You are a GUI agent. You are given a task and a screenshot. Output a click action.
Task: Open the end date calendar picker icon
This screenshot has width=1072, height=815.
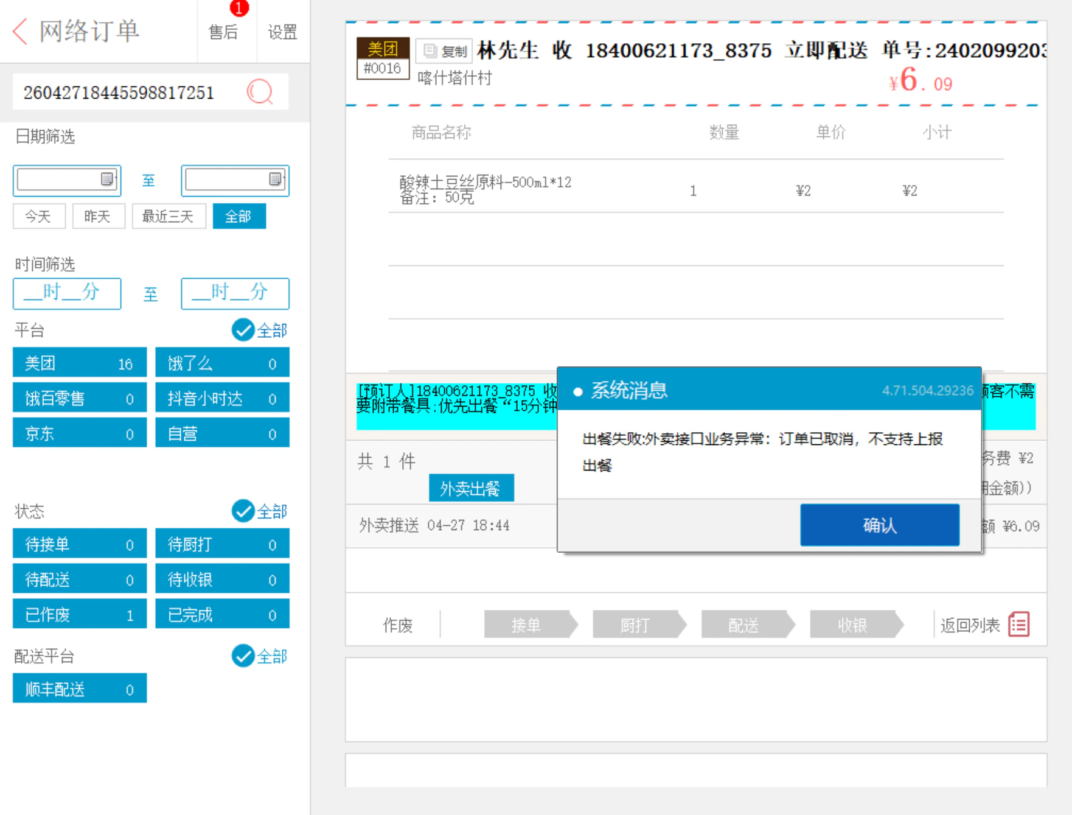[x=276, y=180]
